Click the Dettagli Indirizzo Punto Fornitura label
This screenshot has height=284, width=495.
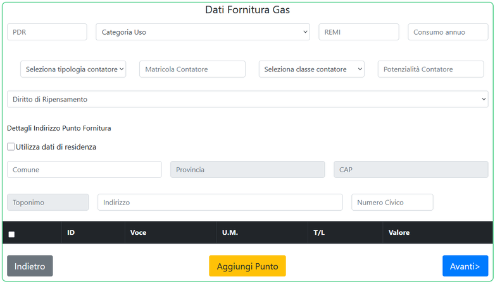tap(59, 128)
